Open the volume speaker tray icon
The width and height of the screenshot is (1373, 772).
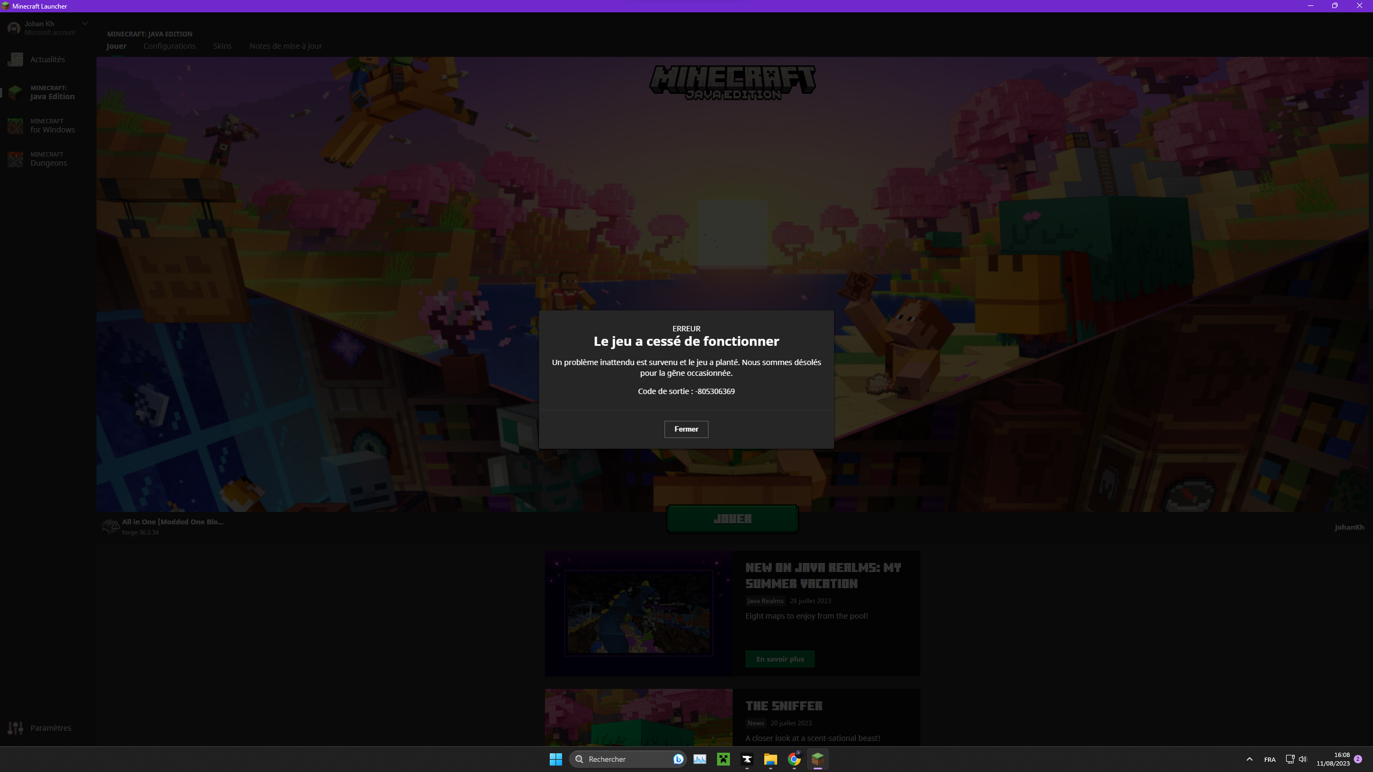(1303, 759)
